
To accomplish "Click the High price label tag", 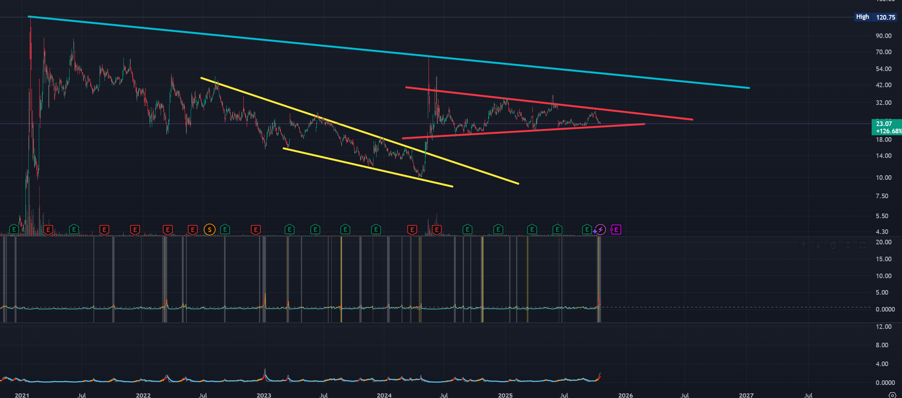I will point(863,17).
